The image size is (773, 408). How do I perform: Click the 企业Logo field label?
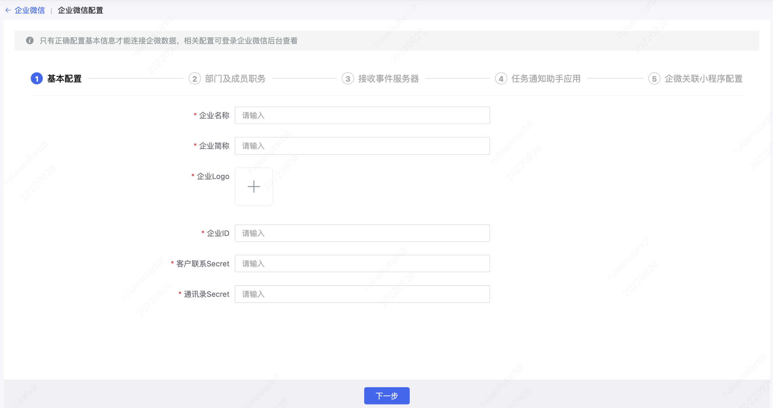click(x=213, y=176)
